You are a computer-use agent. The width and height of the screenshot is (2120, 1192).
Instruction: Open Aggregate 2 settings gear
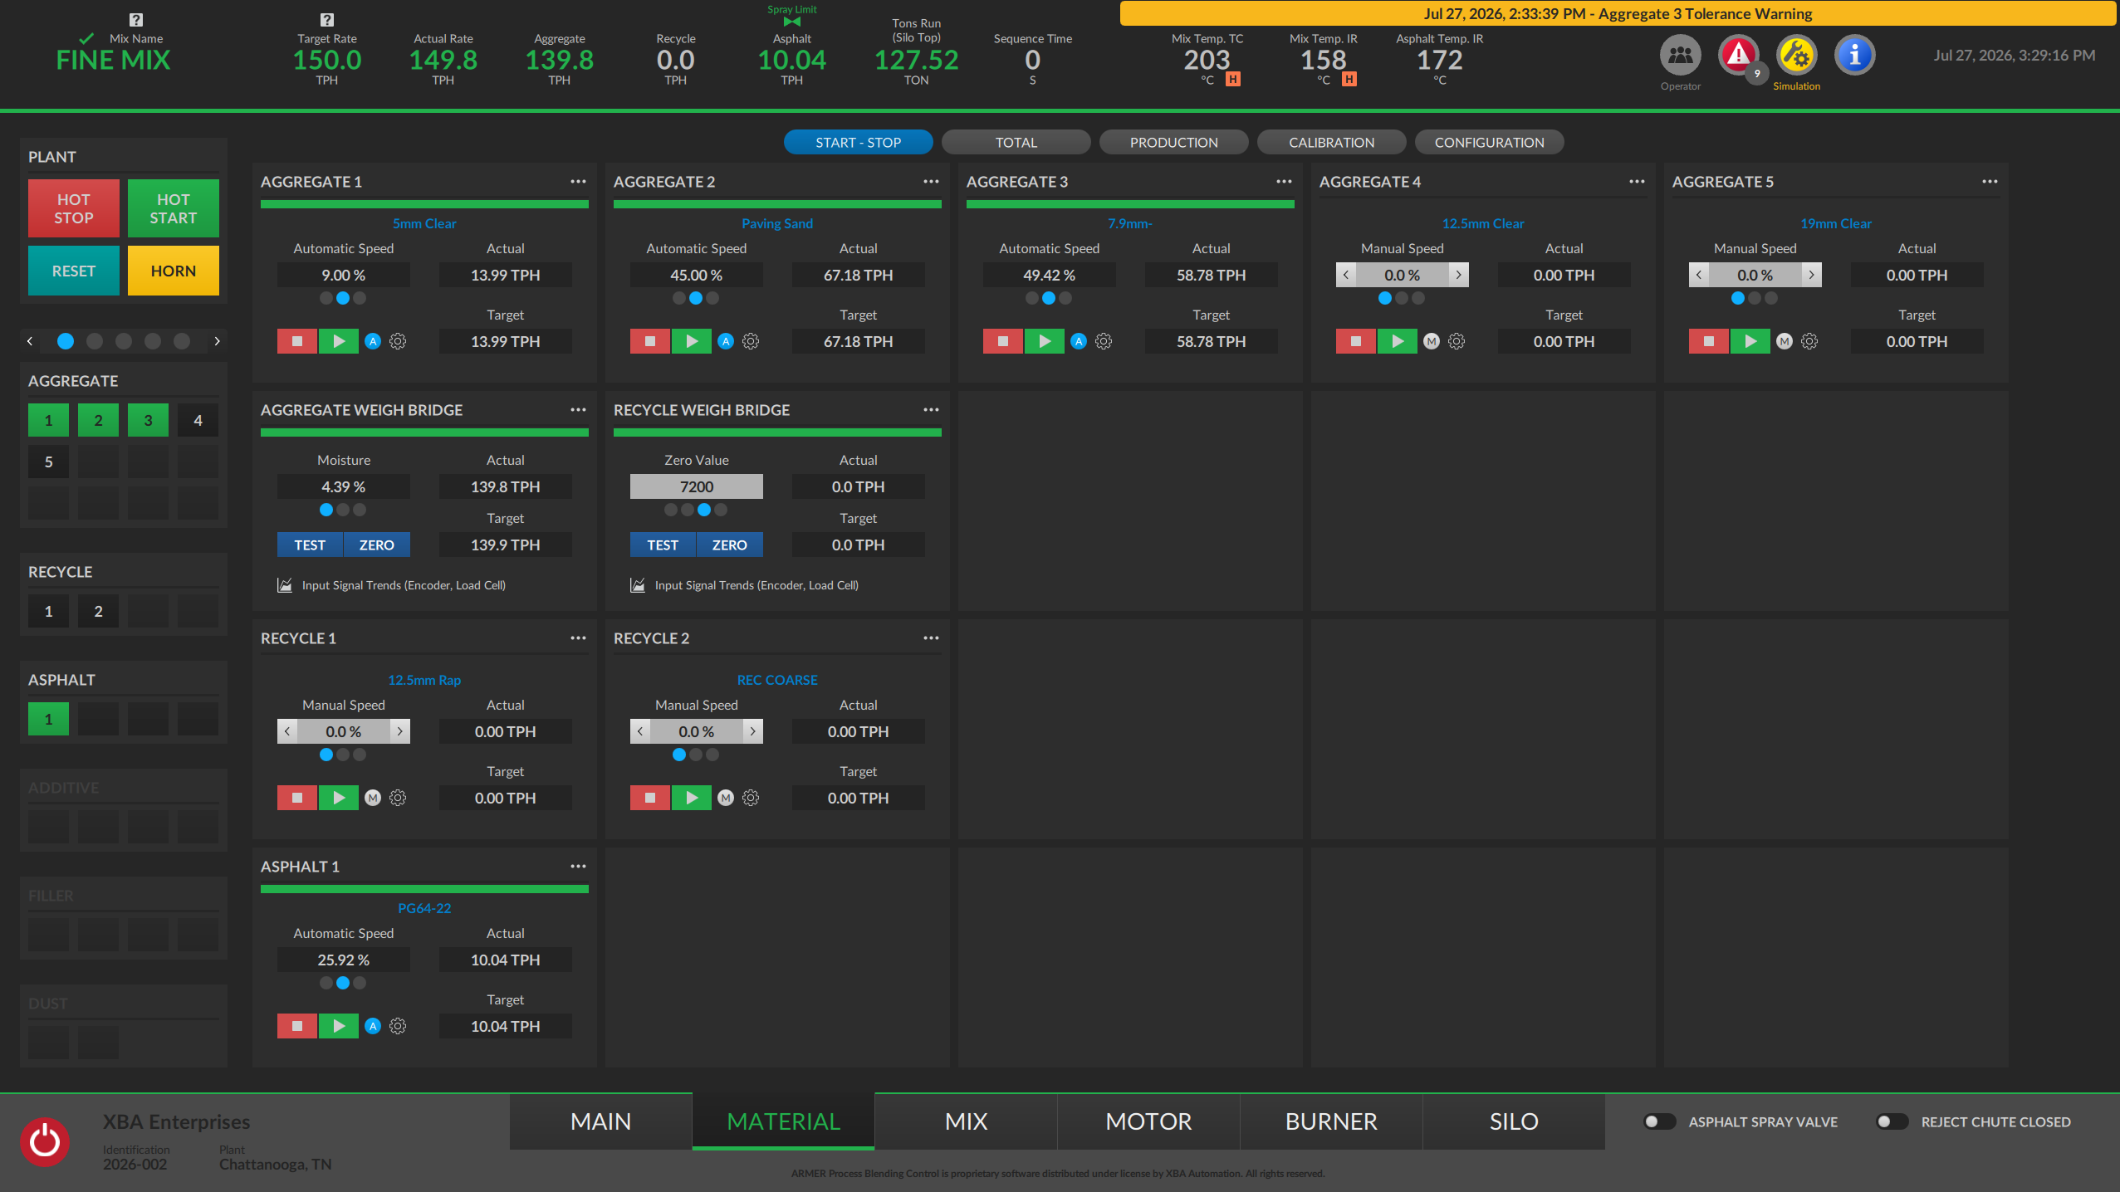coord(751,341)
